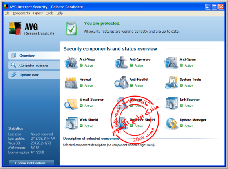
Task: Click the Overview sidebar icon
Action: pos(14,56)
